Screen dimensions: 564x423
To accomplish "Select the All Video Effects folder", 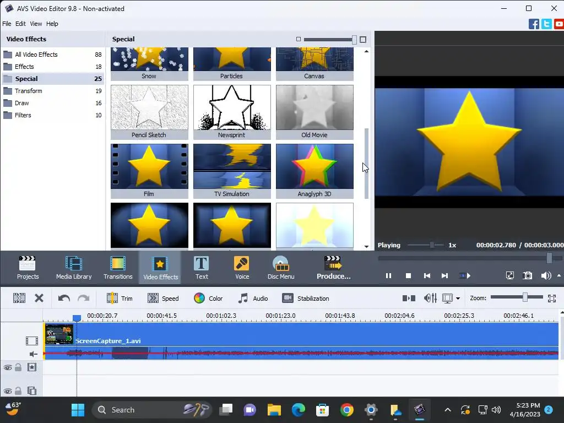I will pos(52,55).
